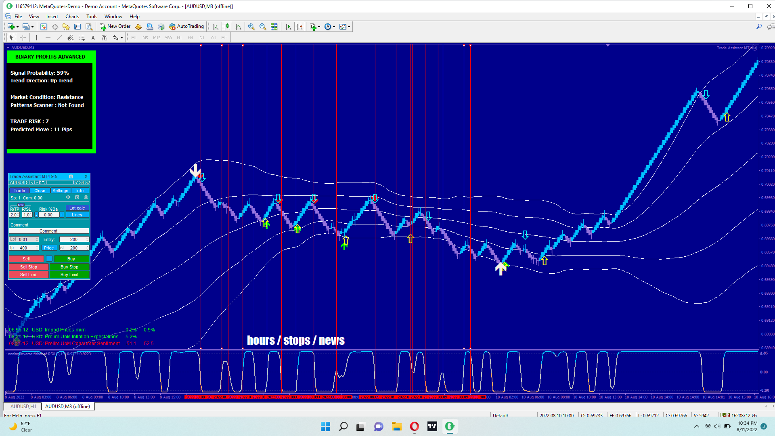Click the Zoom Out magnifier icon
Viewport: 775px width, 436px height.
point(263,27)
